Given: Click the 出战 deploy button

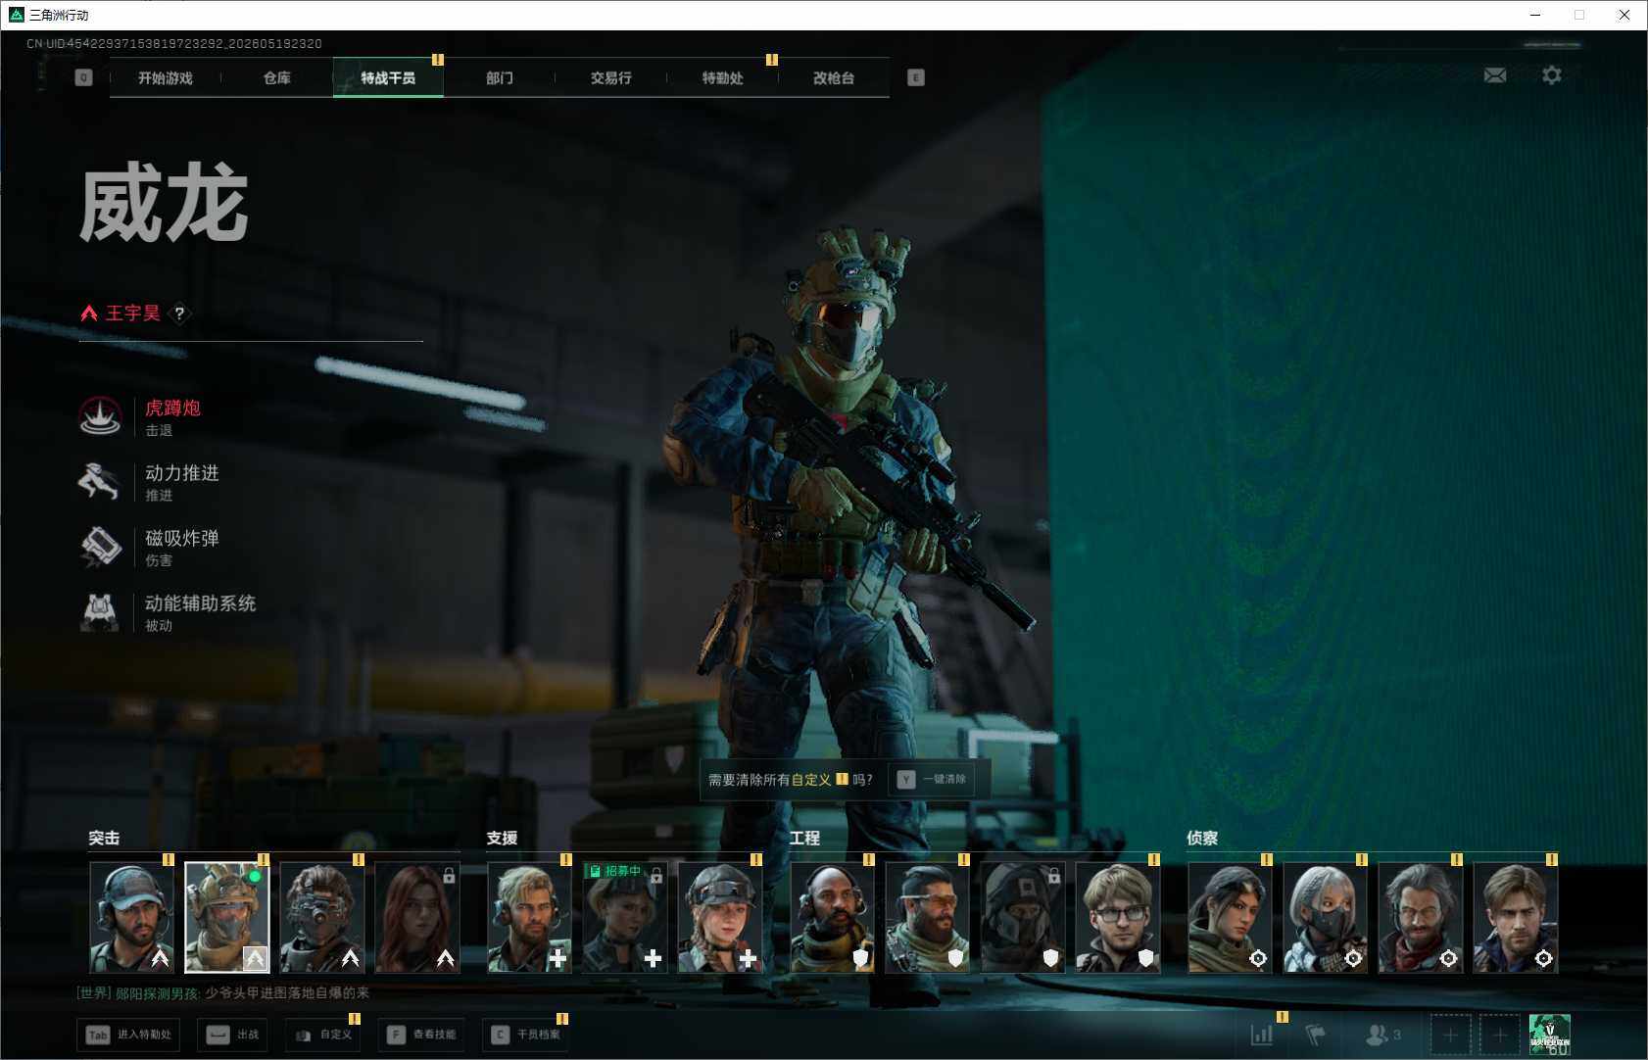Looking at the screenshot, I should 233,1035.
